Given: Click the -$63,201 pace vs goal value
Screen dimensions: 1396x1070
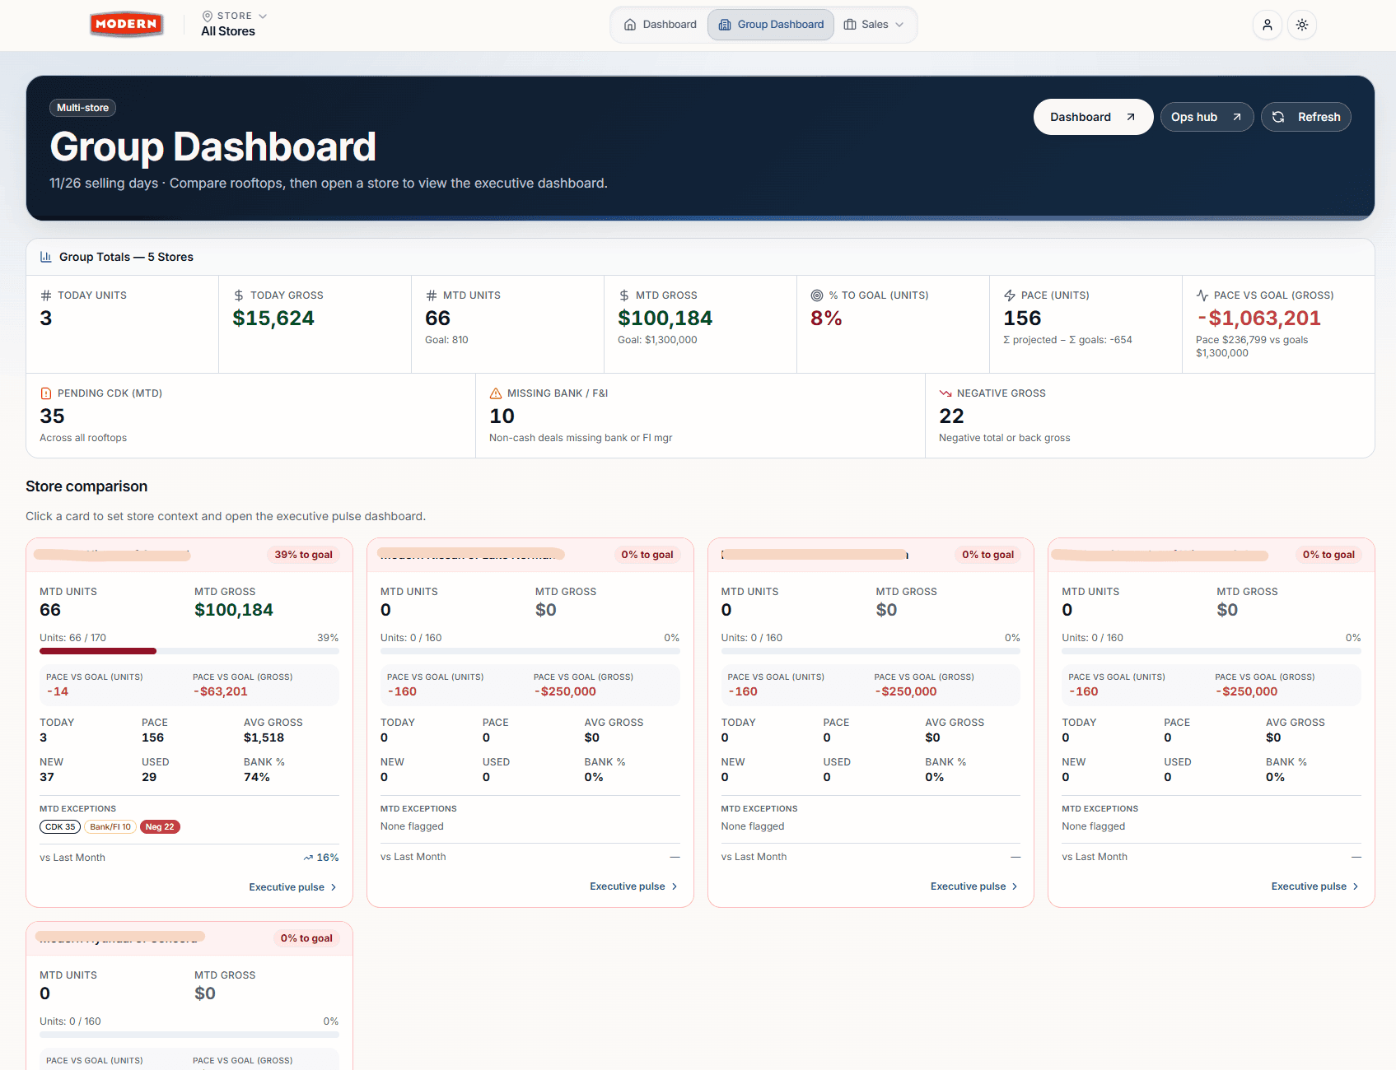Looking at the screenshot, I should click(220, 691).
